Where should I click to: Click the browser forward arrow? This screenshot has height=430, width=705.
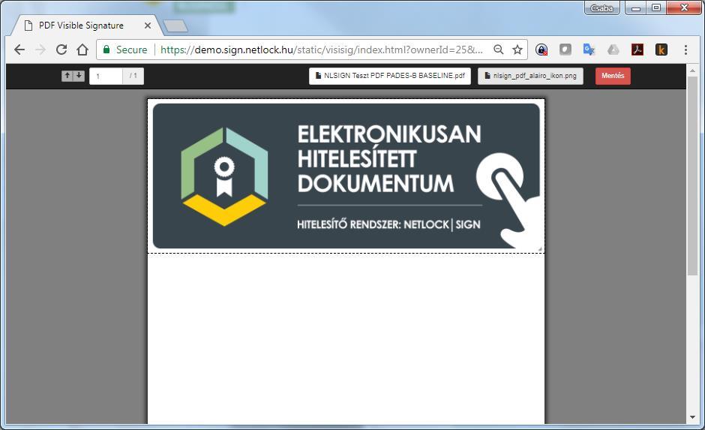(40, 50)
